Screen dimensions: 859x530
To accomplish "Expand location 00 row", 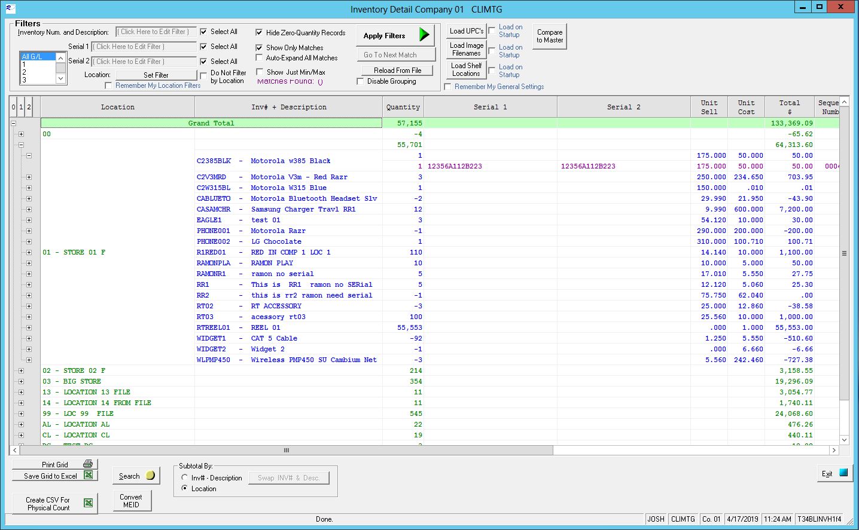I will click(x=21, y=134).
